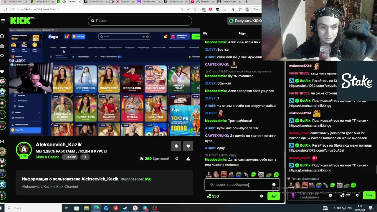
Task: Click the browser Обновить update button
Action: click(256, 9)
